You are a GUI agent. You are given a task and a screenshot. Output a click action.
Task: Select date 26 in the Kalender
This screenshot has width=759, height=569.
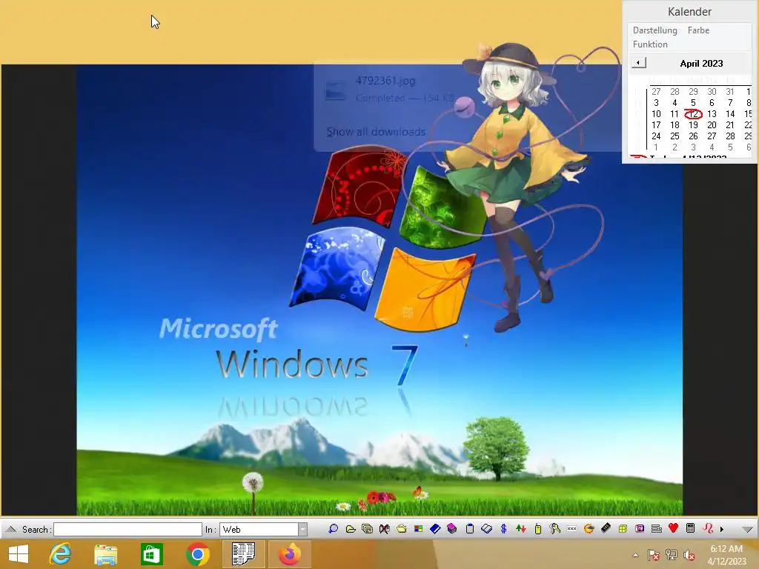[693, 136]
